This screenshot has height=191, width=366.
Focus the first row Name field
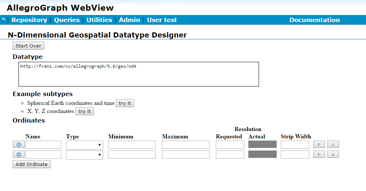click(x=43, y=145)
